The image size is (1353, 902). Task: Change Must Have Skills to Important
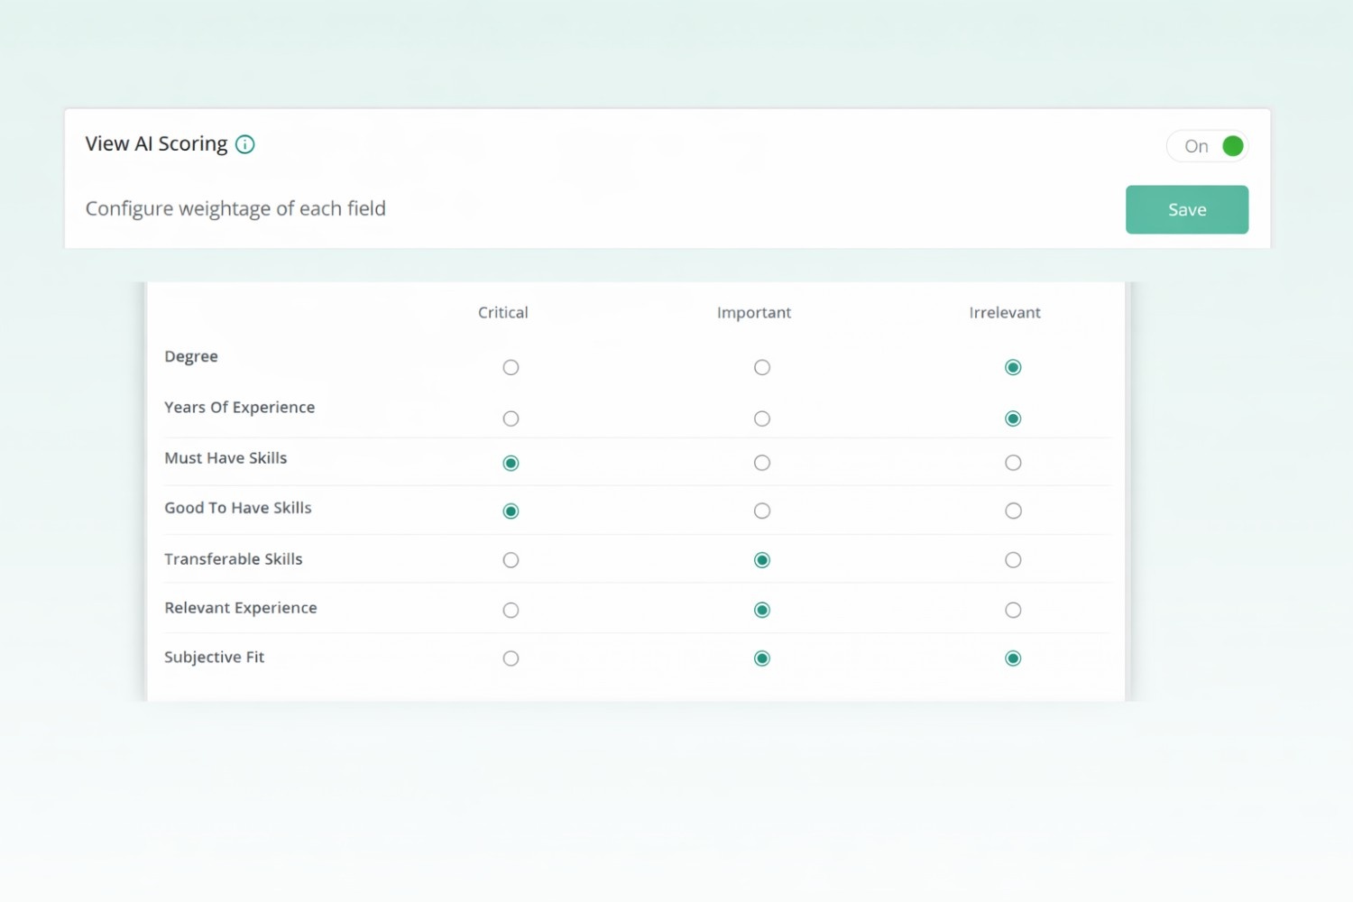pyautogui.click(x=762, y=462)
